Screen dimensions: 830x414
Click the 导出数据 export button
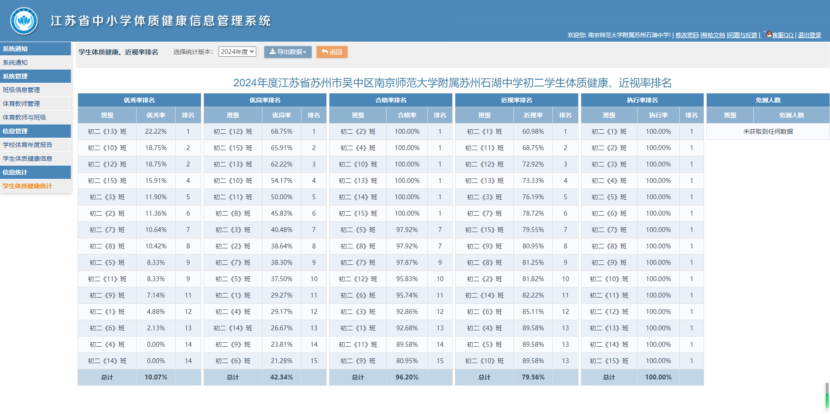288,52
